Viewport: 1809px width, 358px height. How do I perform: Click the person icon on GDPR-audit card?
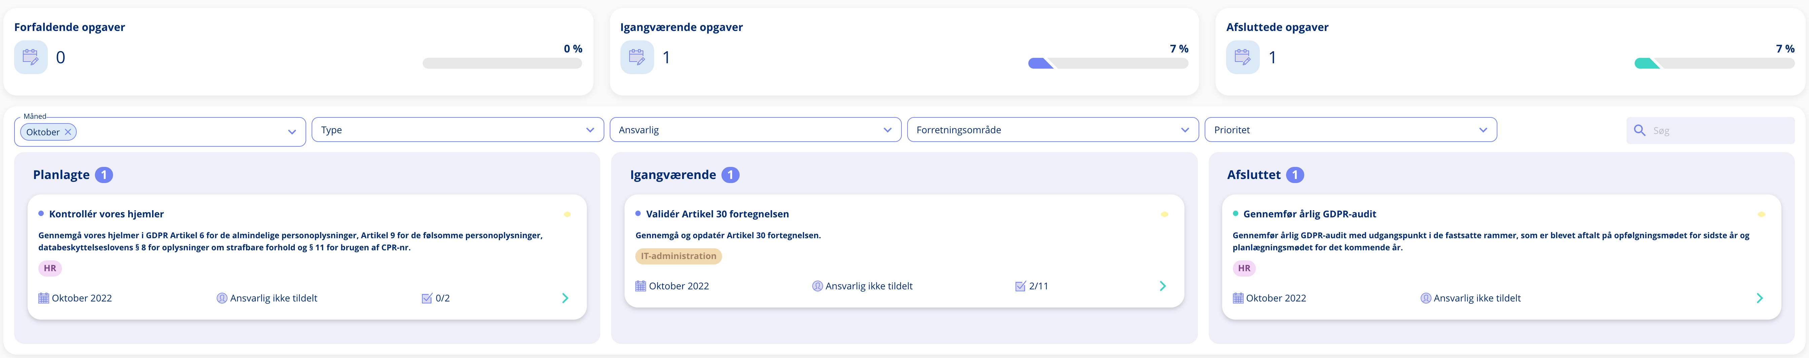pyautogui.click(x=1426, y=298)
